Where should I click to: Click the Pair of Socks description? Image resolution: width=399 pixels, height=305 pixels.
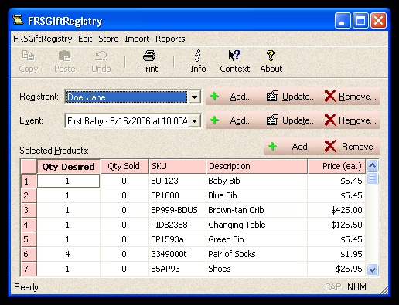pos(257,254)
